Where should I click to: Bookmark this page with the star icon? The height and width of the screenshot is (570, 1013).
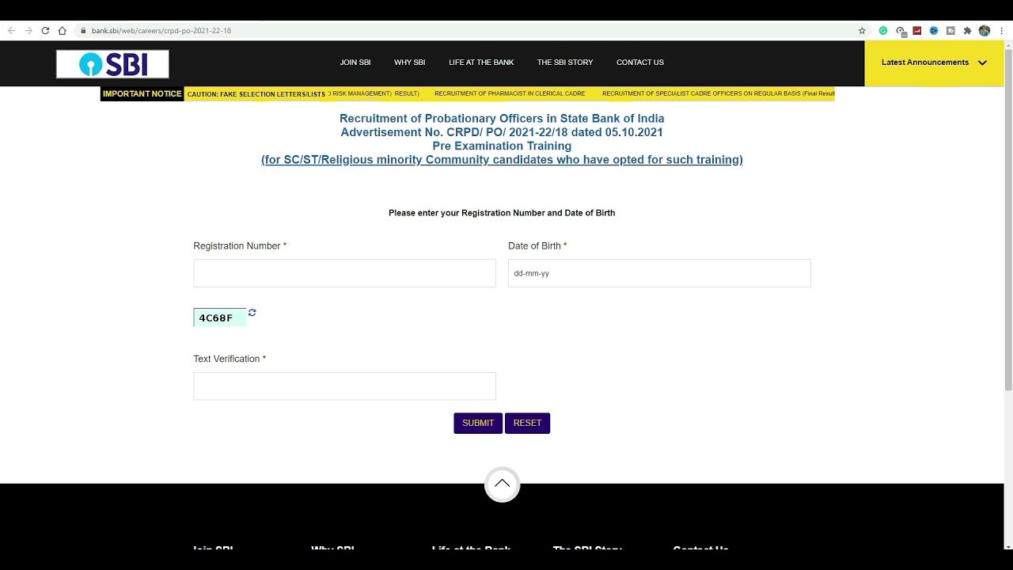click(x=862, y=31)
